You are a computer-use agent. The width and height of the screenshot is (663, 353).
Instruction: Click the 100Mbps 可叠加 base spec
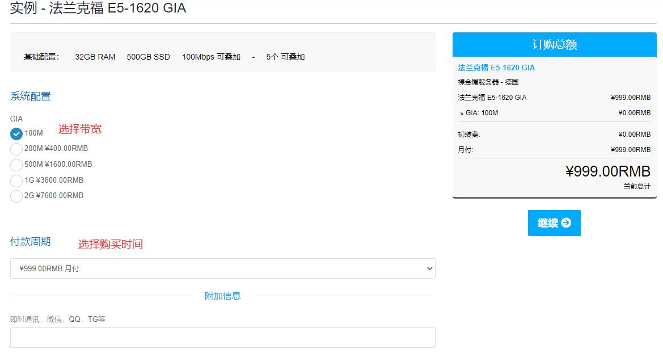(x=211, y=57)
